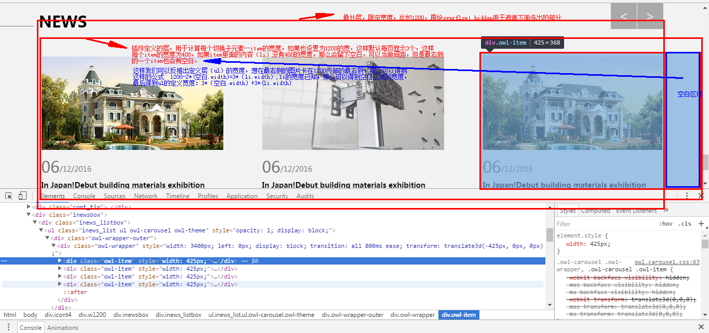709x333 pixels.
Task: Select div.owl-wrapper breadcrumb
Action: pyautogui.click(x=413, y=315)
